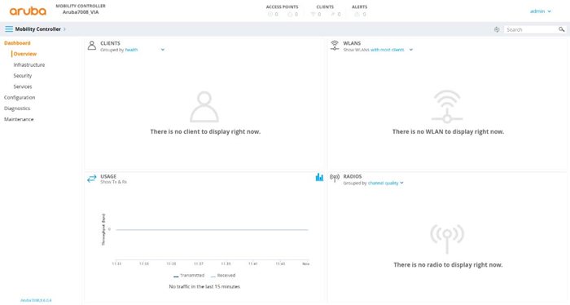This screenshot has width=570, height=305.
Task: Click the Aruba version link at bottom left
Action: 36,300
